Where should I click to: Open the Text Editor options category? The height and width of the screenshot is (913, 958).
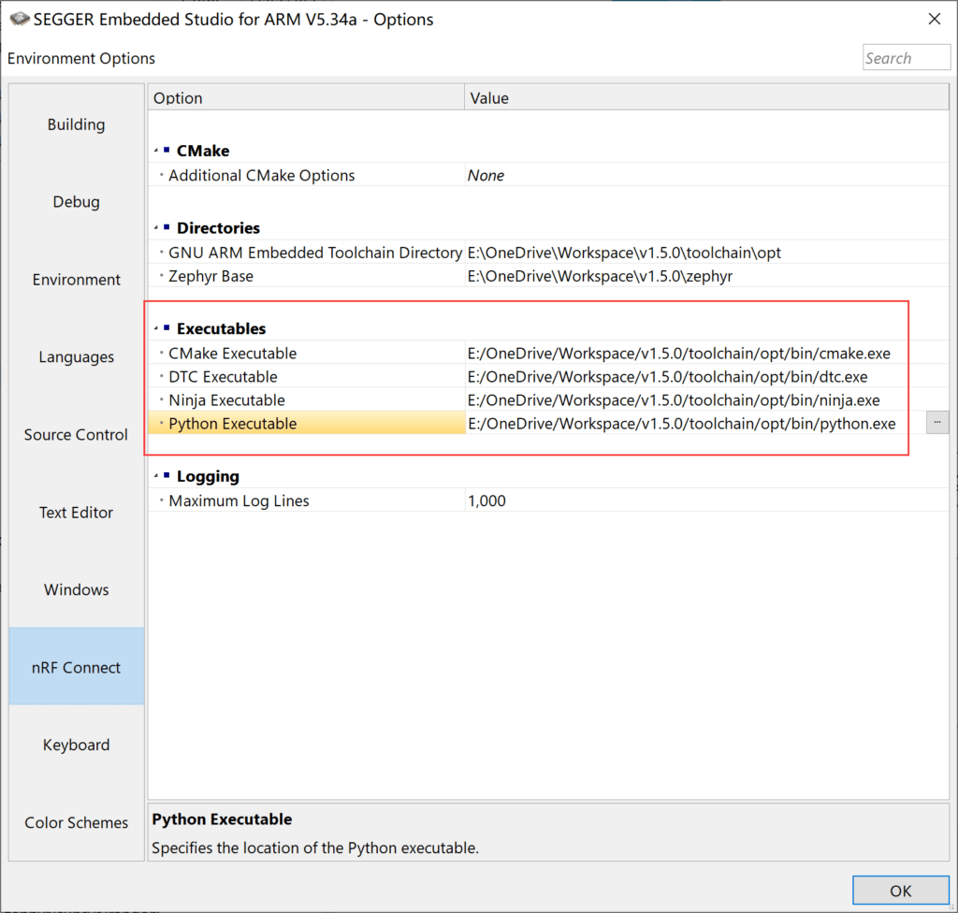pyautogui.click(x=77, y=513)
